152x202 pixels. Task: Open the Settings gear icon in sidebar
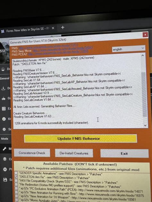click(x=4, y=129)
